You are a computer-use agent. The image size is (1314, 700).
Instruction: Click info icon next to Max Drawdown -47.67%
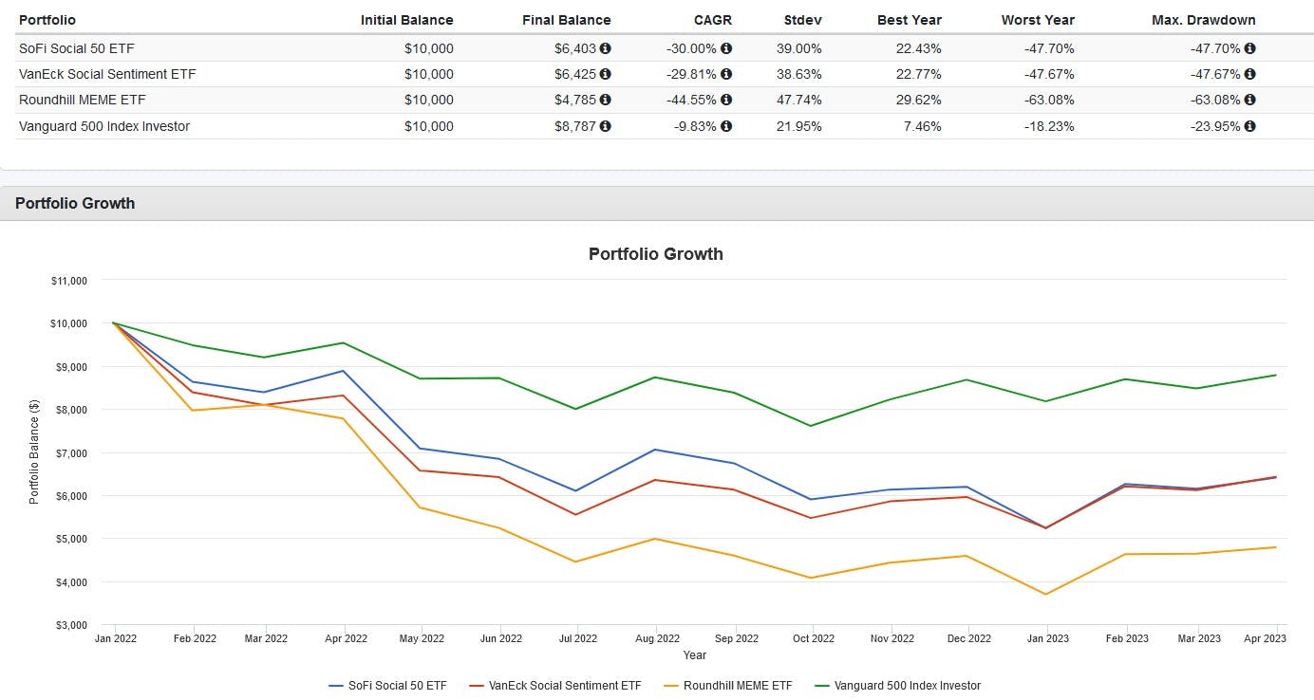pyautogui.click(x=1250, y=74)
